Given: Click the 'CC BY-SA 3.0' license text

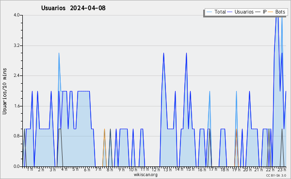Looking at the screenshot, I should pyautogui.click(x=276, y=176).
